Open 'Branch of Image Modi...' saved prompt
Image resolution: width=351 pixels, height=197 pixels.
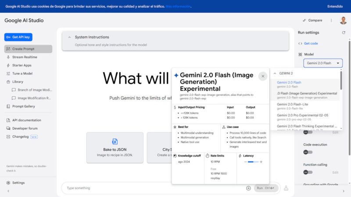35,90
